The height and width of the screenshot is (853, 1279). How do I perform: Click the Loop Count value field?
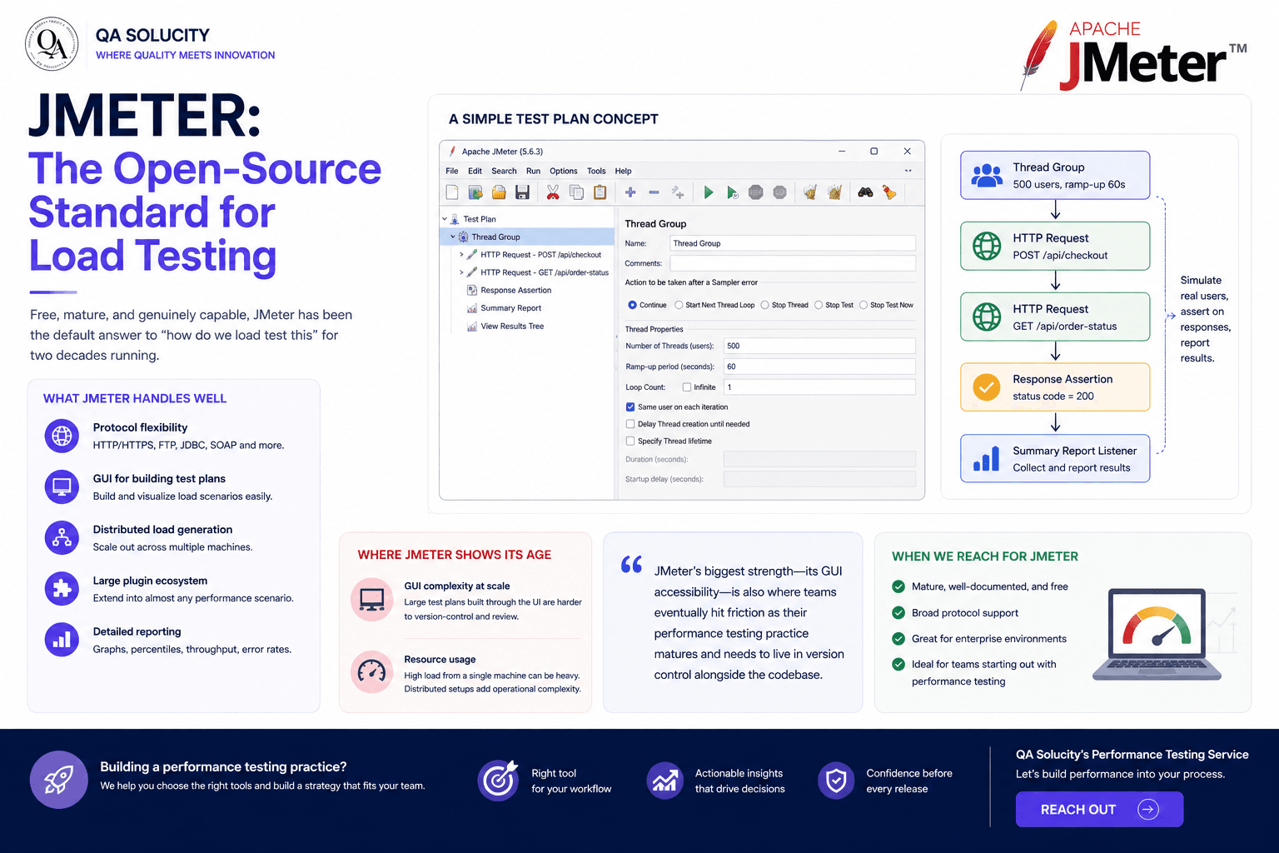click(819, 387)
